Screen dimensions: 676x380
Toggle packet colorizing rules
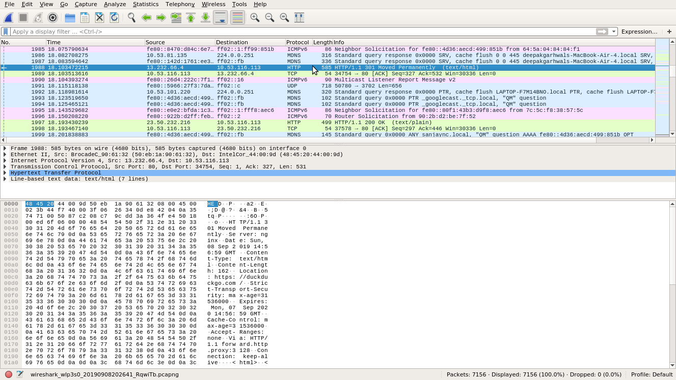pyautogui.click(x=237, y=17)
